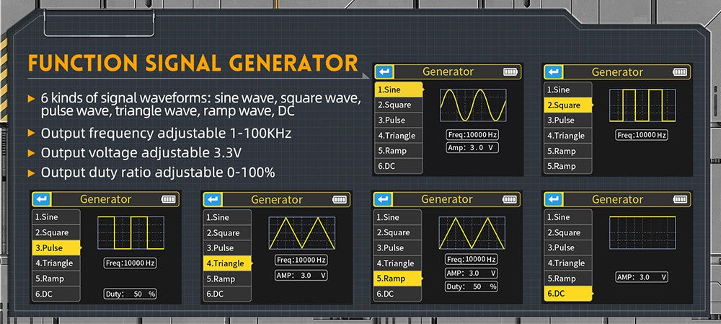Click battery icon on the Square-selected generator screen
Viewport: 721px width, 324px height.
pyautogui.click(x=679, y=72)
